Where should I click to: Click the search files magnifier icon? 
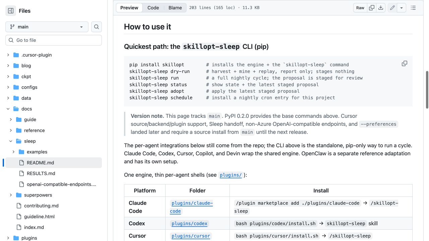pyautogui.click(x=97, y=27)
